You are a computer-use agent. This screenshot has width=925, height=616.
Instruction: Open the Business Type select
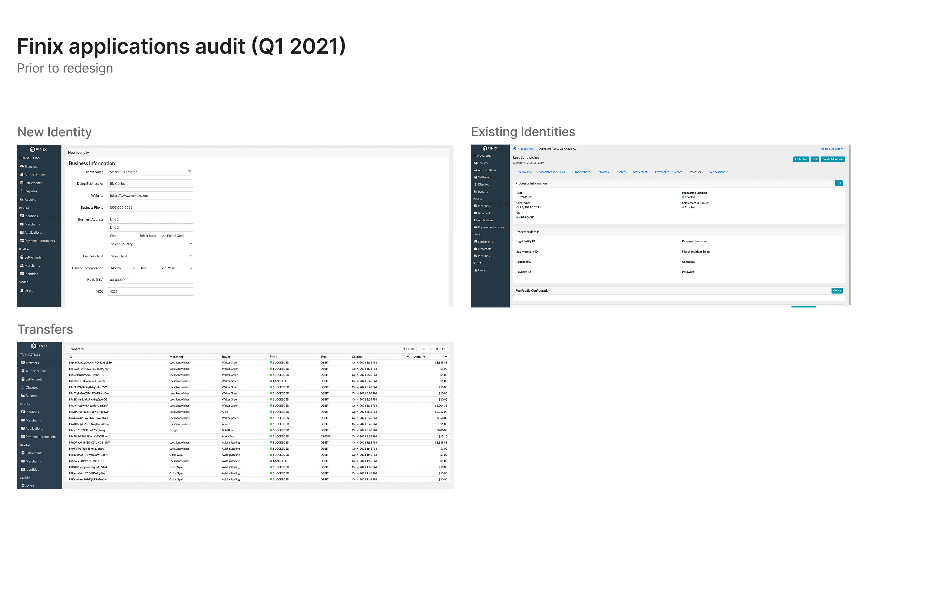pyautogui.click(x=150, y=256)
